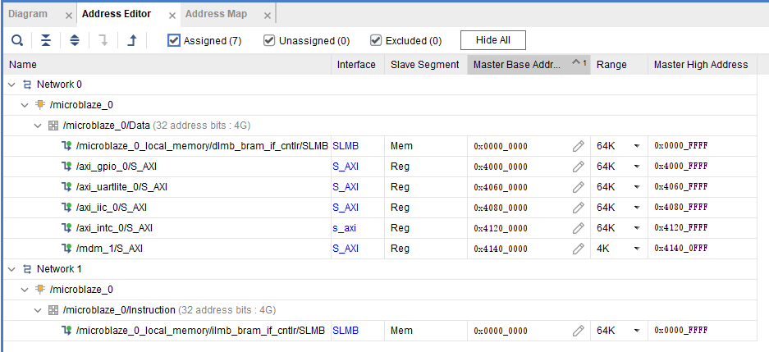Click edit pencil for axi_intc_0 base address

point(579,228)
